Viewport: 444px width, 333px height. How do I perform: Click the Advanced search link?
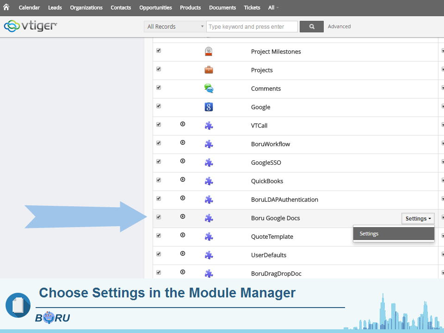click(339, 26)
